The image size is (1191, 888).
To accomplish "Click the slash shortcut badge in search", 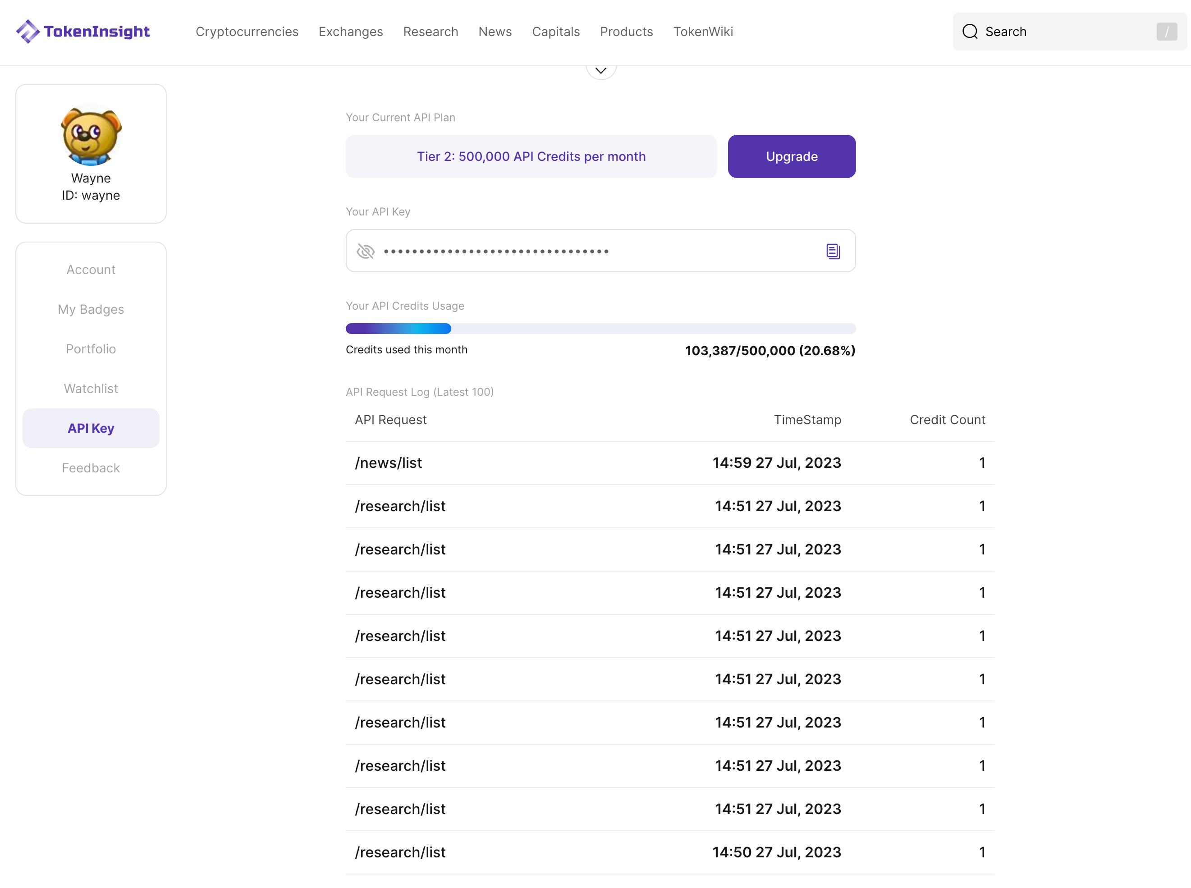I will pos(1166,32).
